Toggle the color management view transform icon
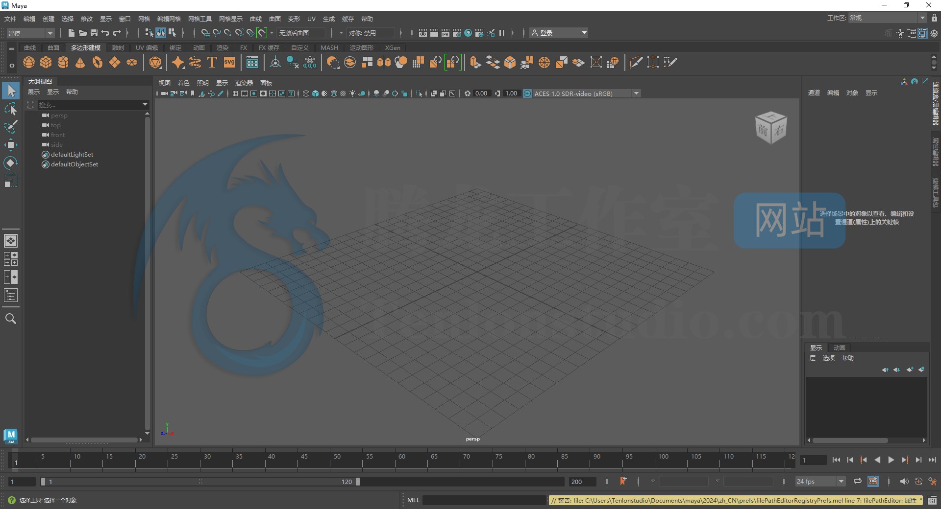The width and height of the screenshot is (941, 509). coord(527,93)
